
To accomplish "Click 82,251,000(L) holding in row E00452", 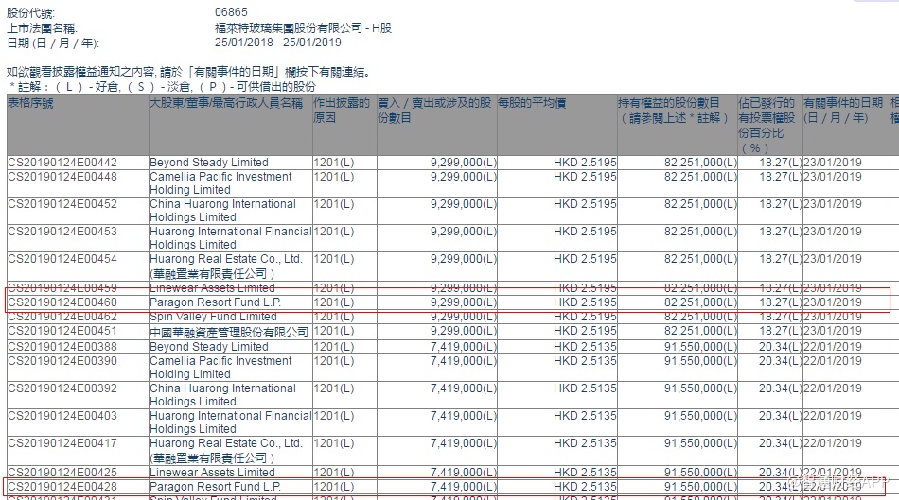I will click(700, 204).
